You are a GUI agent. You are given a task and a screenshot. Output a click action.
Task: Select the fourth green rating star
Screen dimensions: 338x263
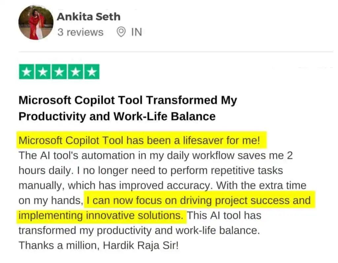[75, 72]
